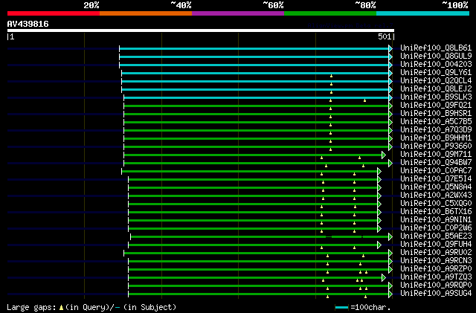Select the UniRef100_C0PAC7 label
The image size is (476, 313).
point(436,170)
